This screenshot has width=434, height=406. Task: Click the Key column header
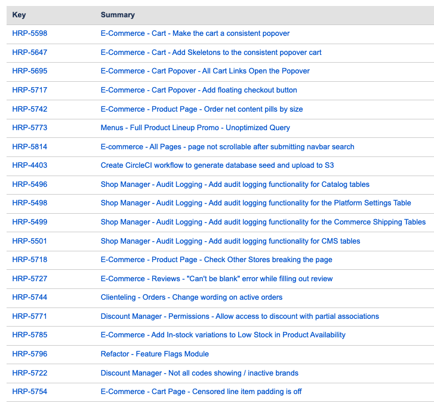(19, 15)
